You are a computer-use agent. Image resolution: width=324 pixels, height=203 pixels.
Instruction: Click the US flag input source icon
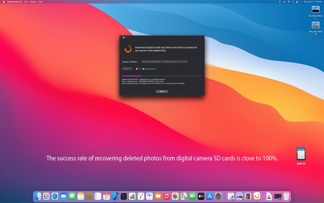[x=284, y=2]
